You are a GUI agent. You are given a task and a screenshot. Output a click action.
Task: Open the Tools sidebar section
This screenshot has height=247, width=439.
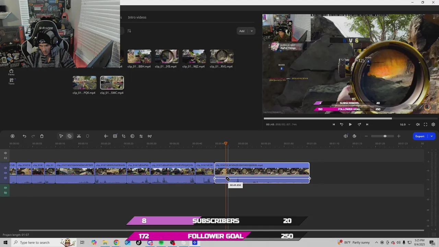click(11, 81)
